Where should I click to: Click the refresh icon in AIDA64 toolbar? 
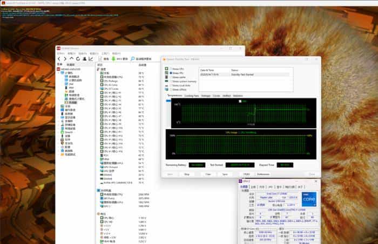tap(77, 59)
